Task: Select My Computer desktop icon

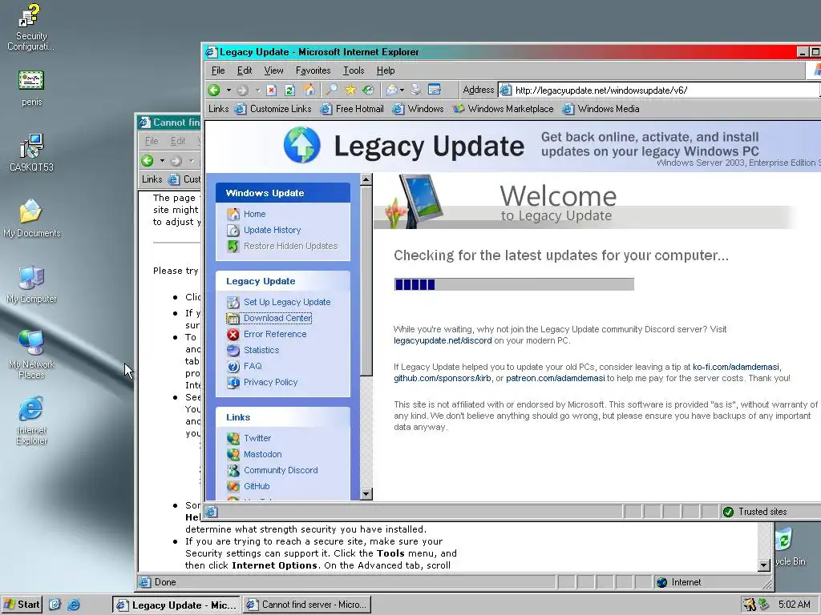Action: click(x=31, y=284)
